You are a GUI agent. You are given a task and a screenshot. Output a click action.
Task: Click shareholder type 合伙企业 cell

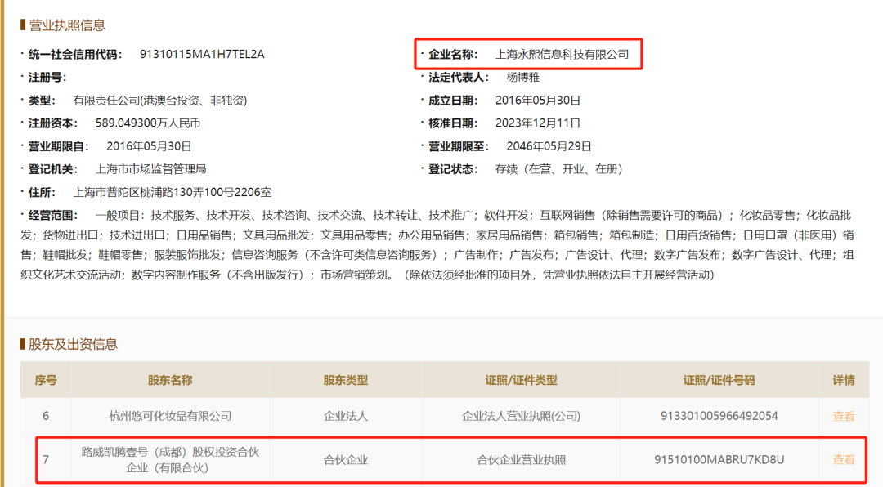click(x=346, y=459)
